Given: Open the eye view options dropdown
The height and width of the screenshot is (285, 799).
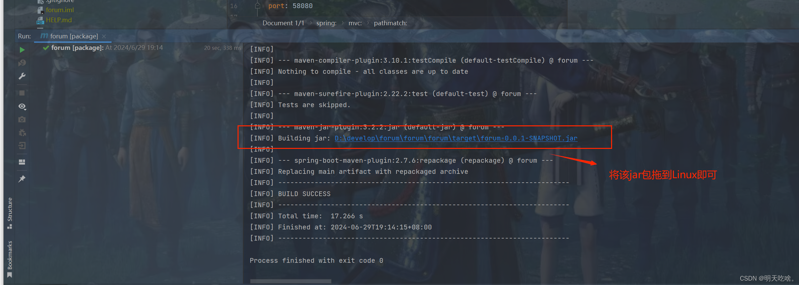Looking at the screenshot, I should tap(22, 106).
